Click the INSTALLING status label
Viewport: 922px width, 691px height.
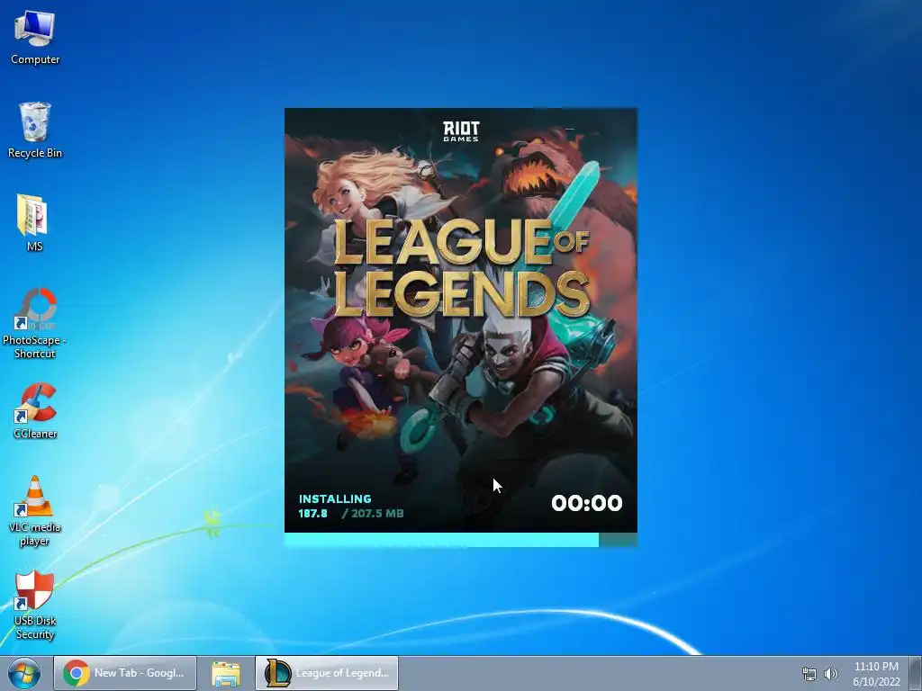(x=335, y=498)
